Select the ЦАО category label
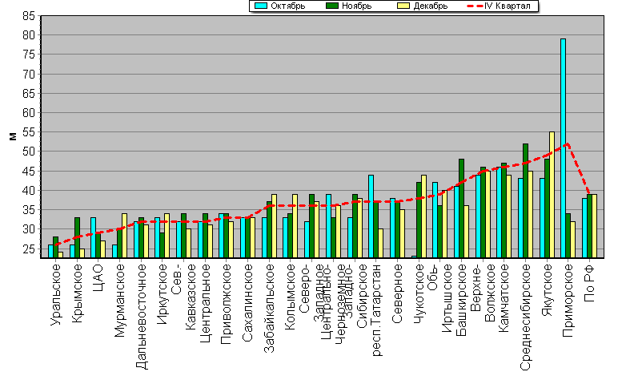The height and width of the screenshot is (384, 622). point(98,277)
